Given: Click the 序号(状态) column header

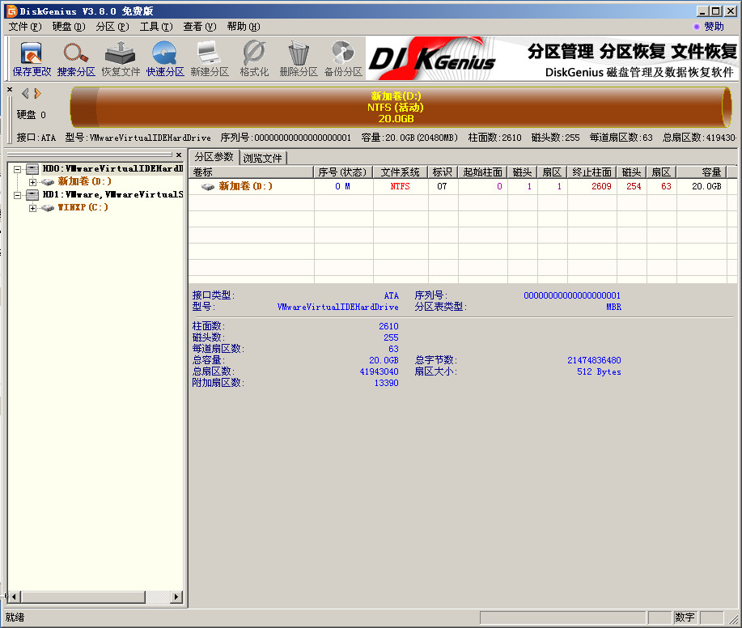Looking at the screenshot, I should point(343,172).
